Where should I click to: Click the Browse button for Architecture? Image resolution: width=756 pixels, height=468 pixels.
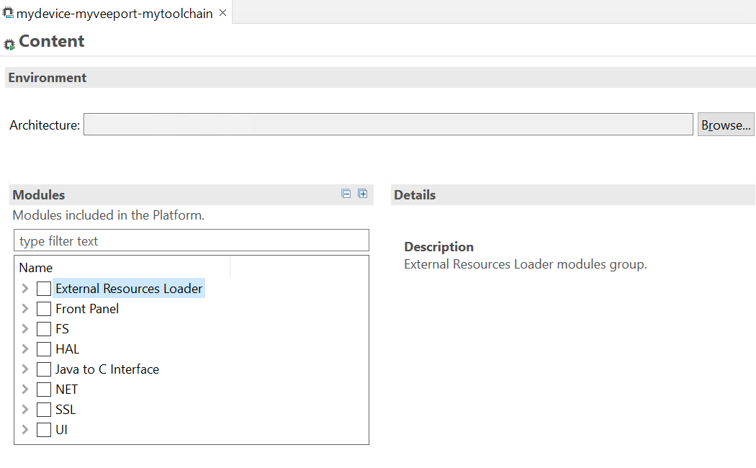pos(725,124)
